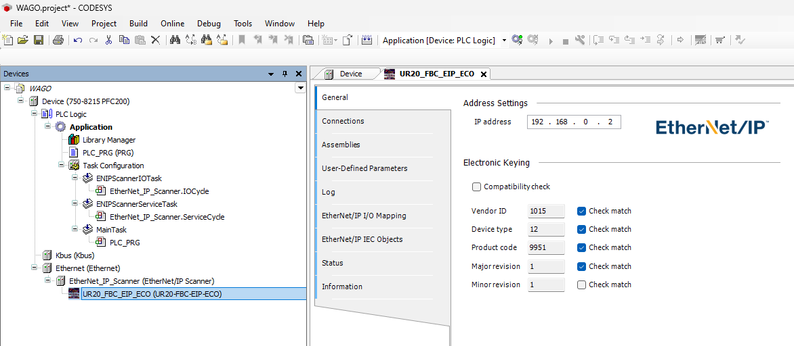Uncheck Vendor ID Check match
The image size is (794, 346).
581,211
